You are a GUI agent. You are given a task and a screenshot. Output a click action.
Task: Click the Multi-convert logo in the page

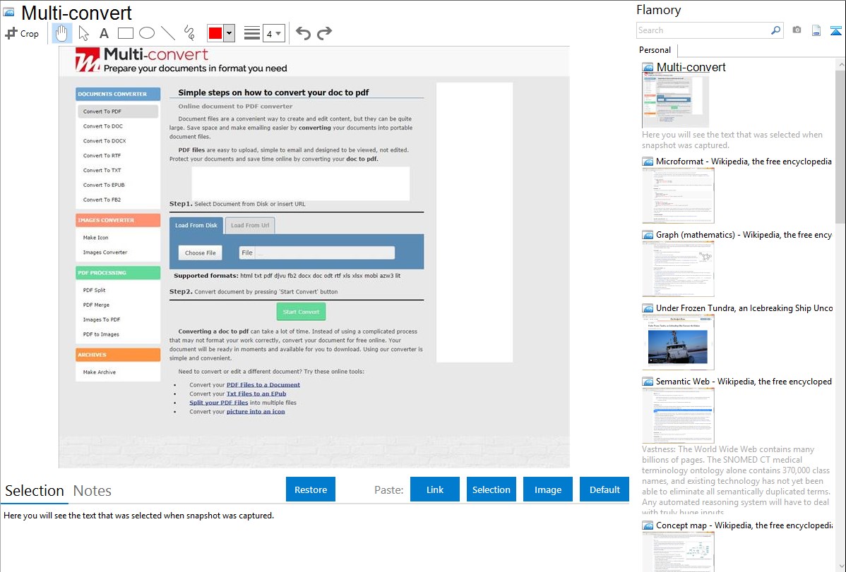(88, 60)
